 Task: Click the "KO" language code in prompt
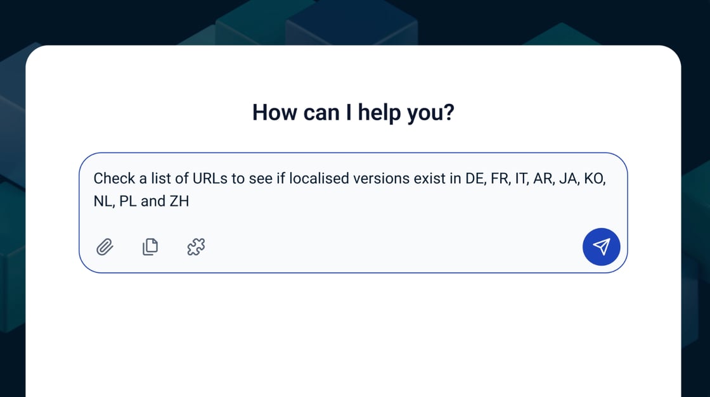coord(594,179)
